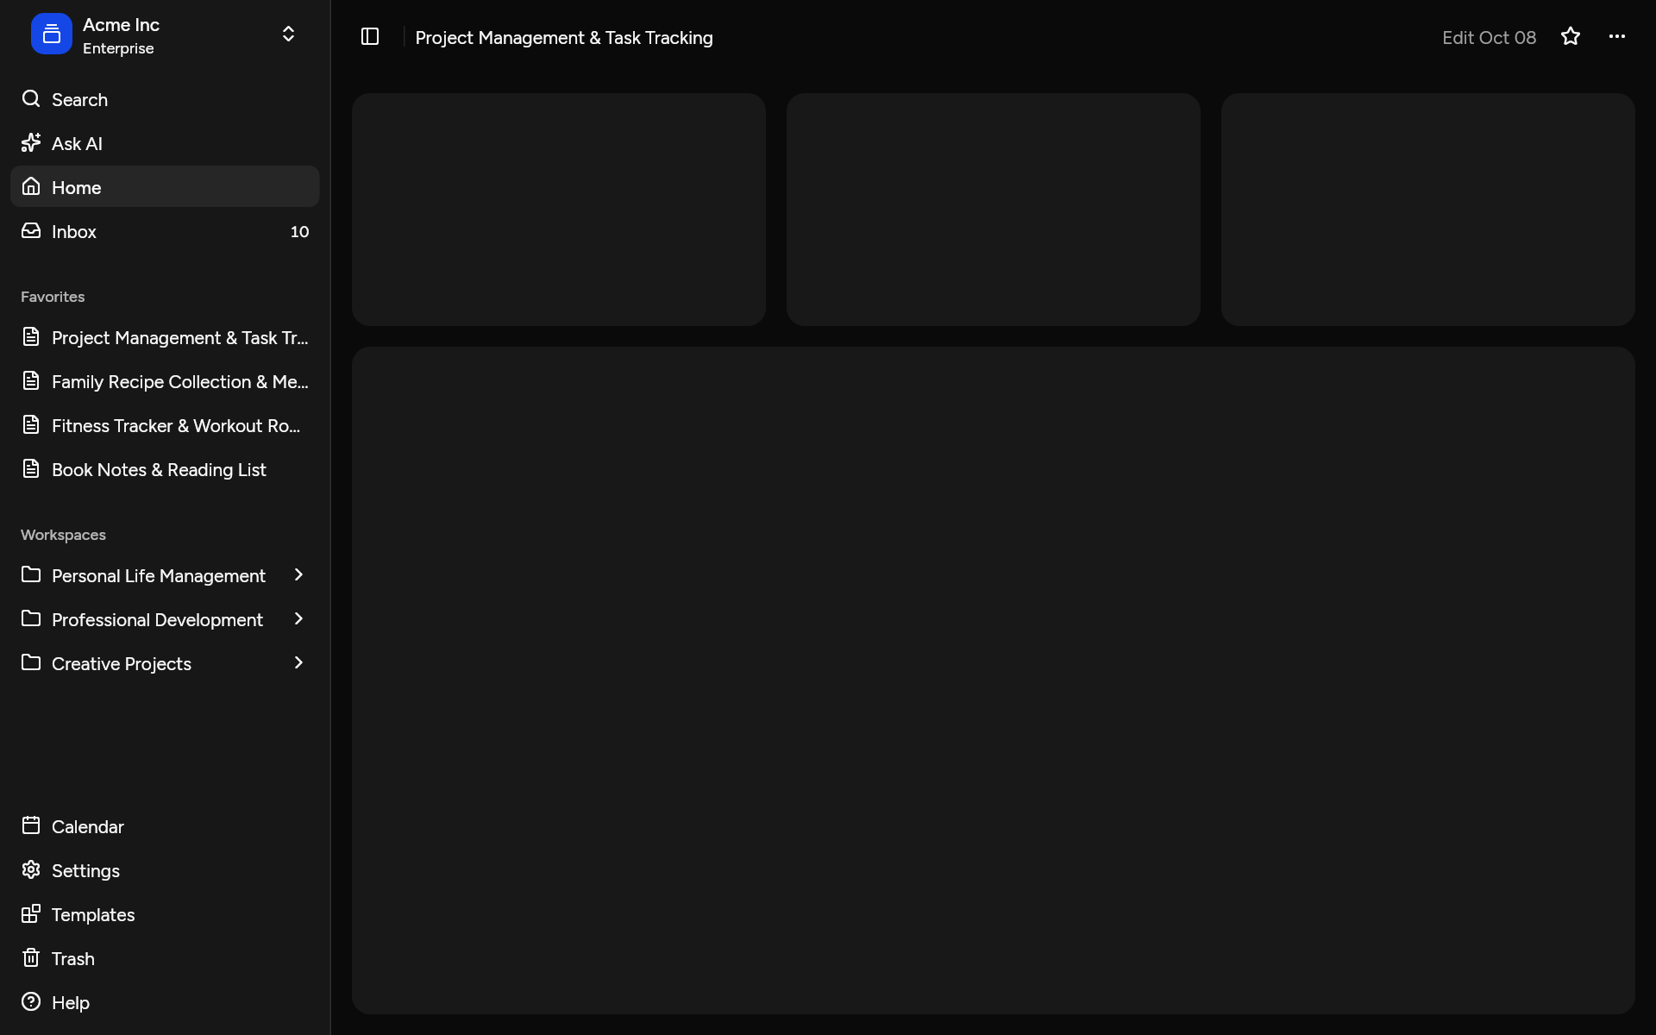Click the Personal Life Management folder icon
Screen dimensions: 1656x1035
(x=31, y=575)
